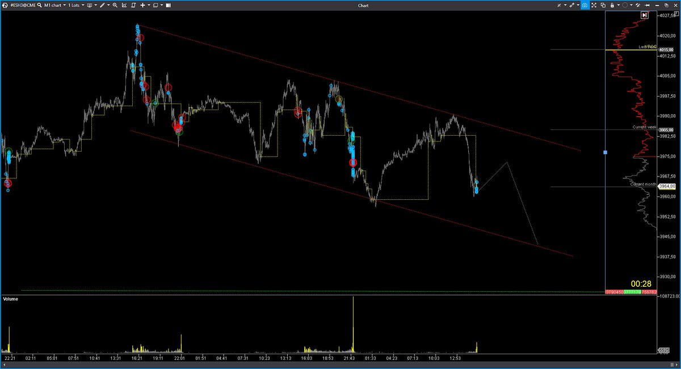
Task: Click the 5525 volume scale tag
Action: (x=664, y=350)
